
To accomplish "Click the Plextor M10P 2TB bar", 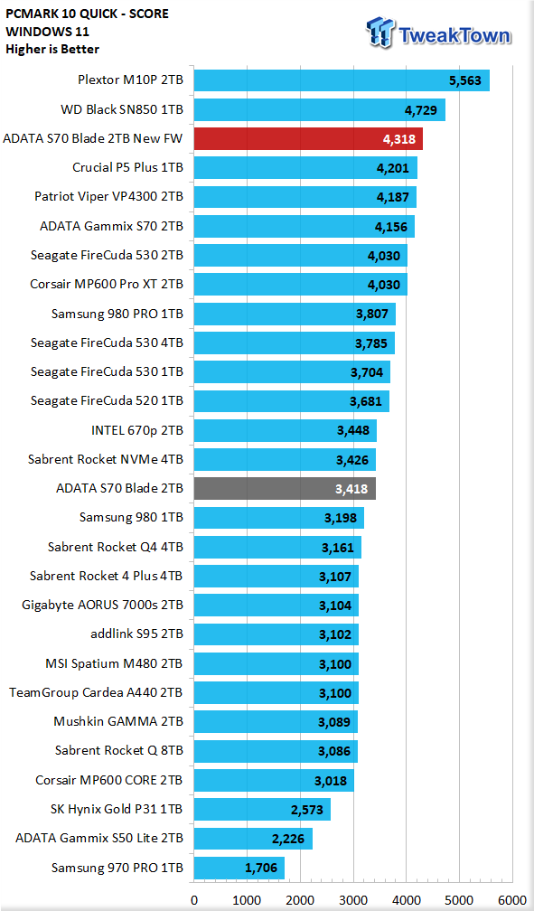I will pyautogui.click(x=342, y=80).
